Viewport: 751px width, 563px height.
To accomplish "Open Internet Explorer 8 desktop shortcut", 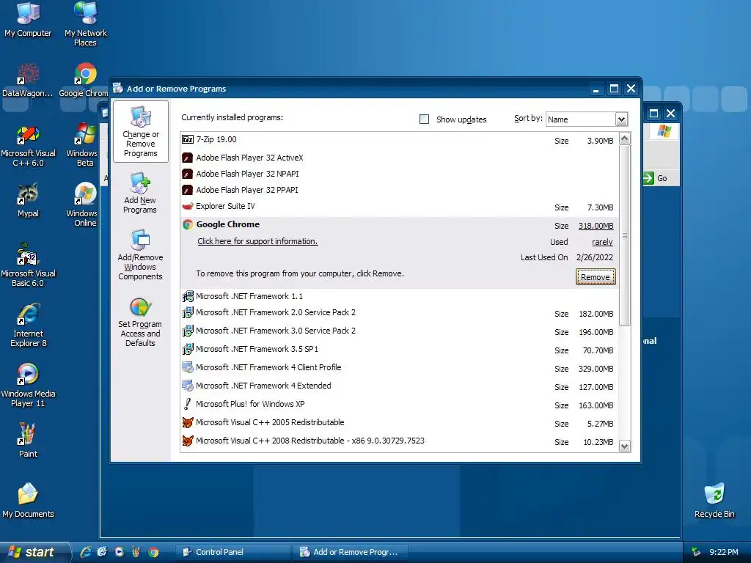I will pyautogui.click(x=29, y=325).
